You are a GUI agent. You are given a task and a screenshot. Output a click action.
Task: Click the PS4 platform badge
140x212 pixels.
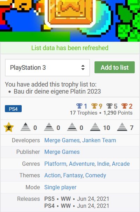(13, 109)
